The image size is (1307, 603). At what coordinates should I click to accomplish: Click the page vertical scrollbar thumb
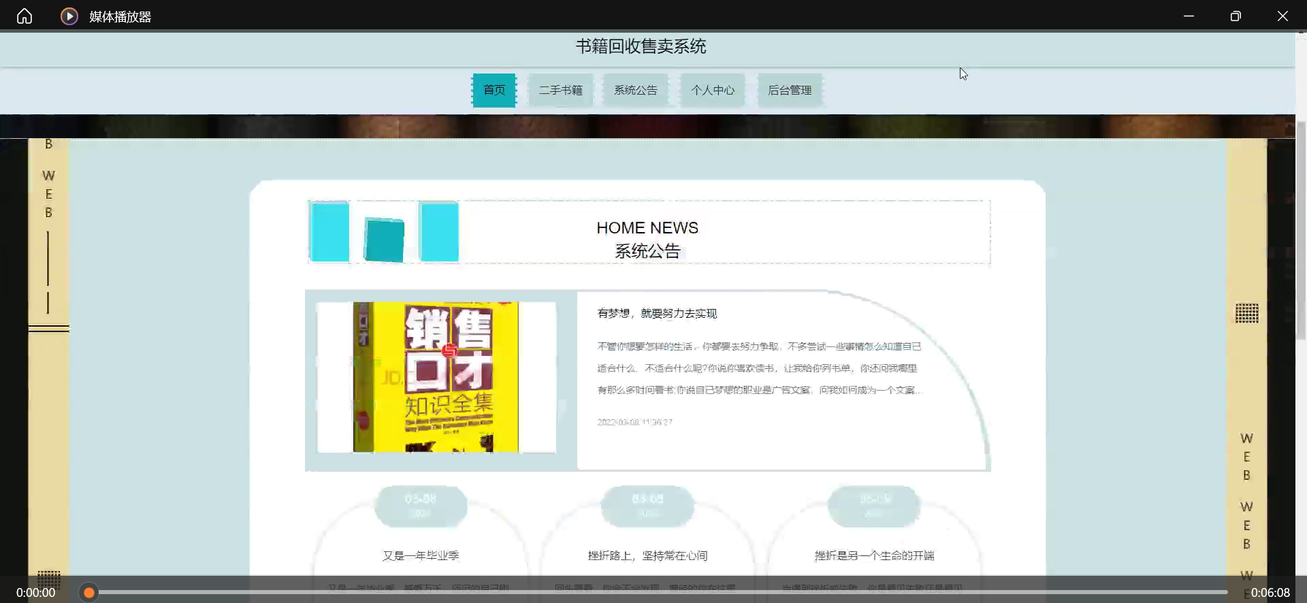pyautogui.click(x=1301, y=230)
